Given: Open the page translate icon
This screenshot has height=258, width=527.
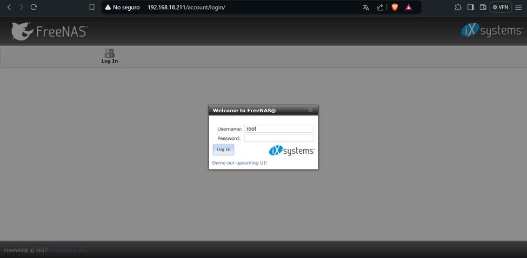Looking at the screenshot, I should [x=366, y=8].
